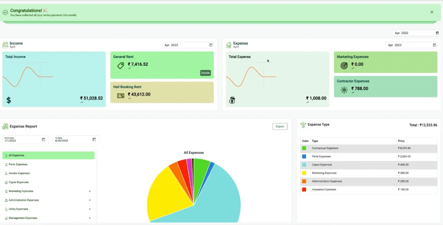Image resolution: width=443 pixels, height=226 pixels.
Task: Open the Income Apr 2022 month picker
Action: (x=188, y=45)
